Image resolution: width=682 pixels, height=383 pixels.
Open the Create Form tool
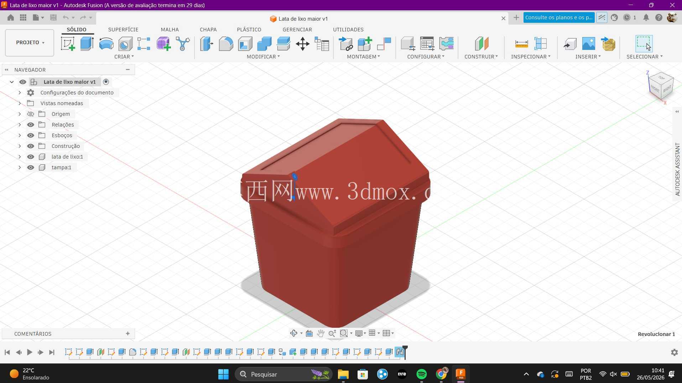(x=163, y=44)
